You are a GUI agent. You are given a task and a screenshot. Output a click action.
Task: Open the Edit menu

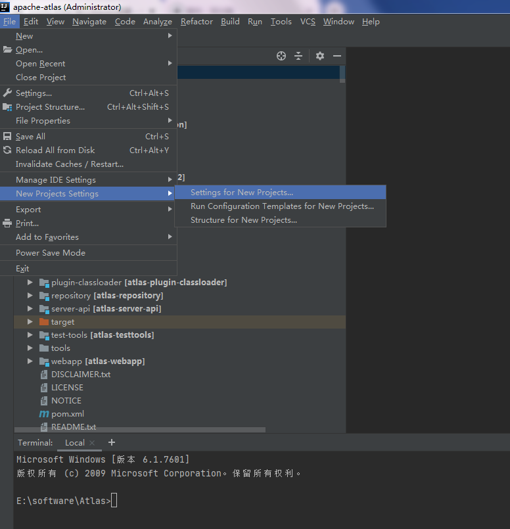tap(31, 22)
